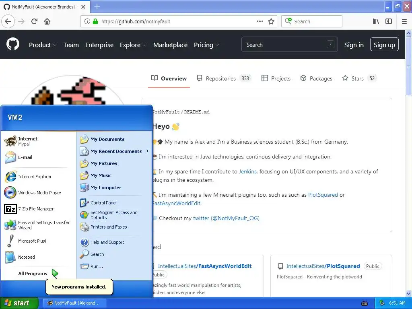Switch to Stars tab
This screenshot has width=412, height=309.
click(359, 78)
